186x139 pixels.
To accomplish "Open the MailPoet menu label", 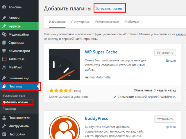I will 15,67.
